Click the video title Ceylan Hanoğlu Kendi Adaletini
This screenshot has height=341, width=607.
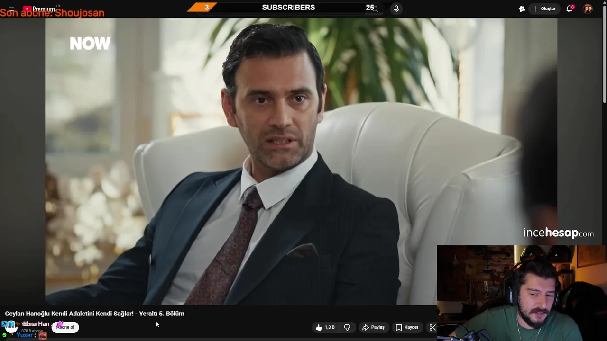point(94,314)
